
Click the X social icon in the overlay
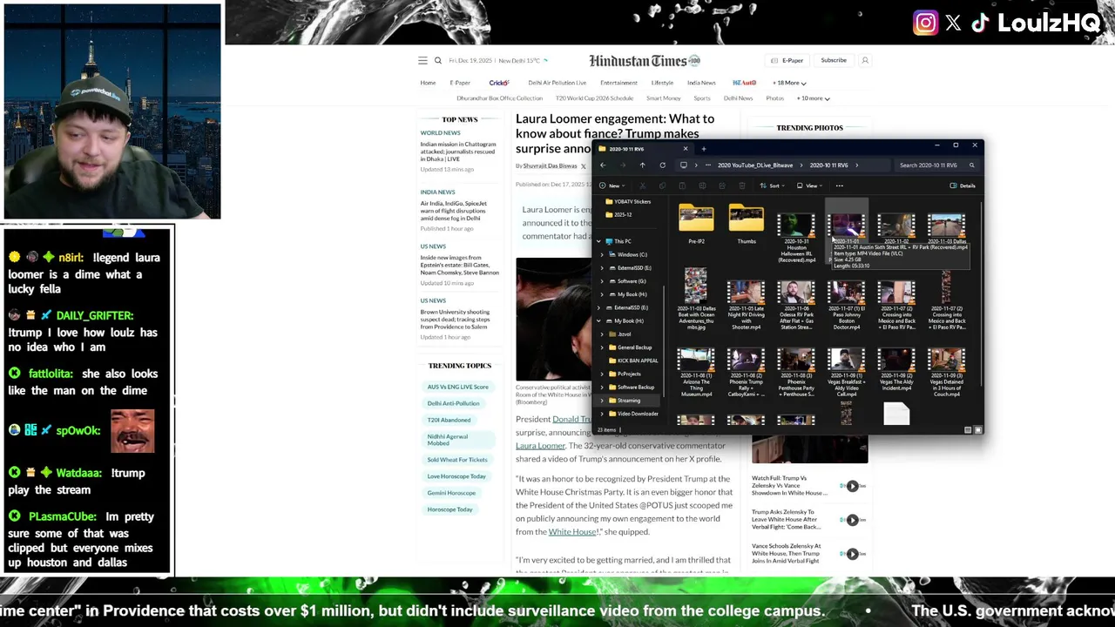(x=953, y=24)
